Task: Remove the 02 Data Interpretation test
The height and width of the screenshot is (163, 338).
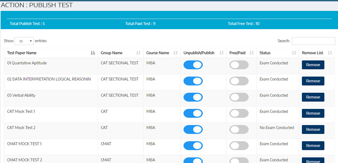Action: (x=313, y=81)
